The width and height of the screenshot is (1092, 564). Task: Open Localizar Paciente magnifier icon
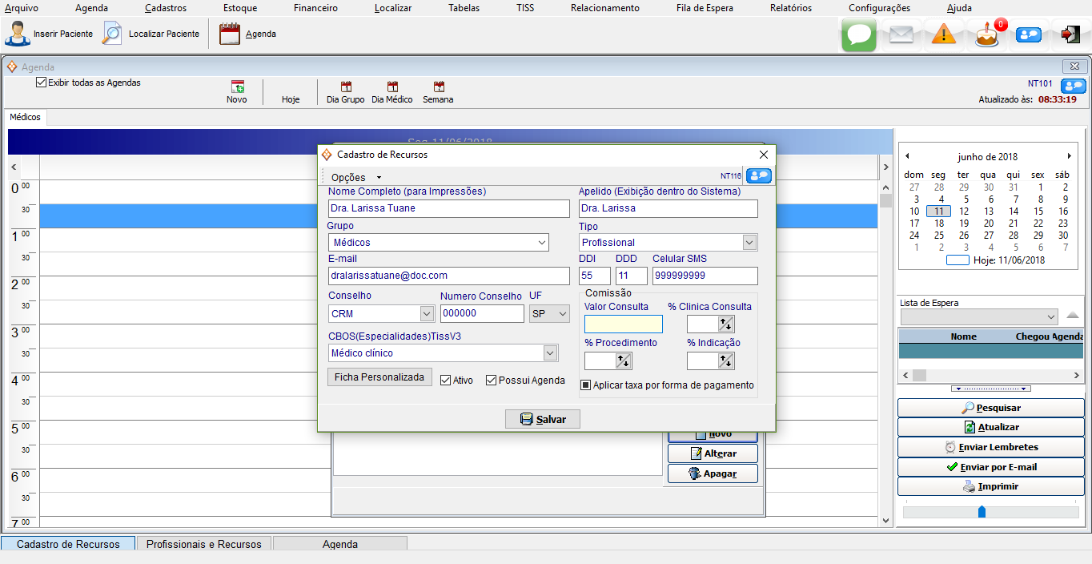pos(113,34)
